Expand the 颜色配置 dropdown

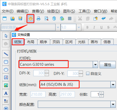(x=113, y=104)
